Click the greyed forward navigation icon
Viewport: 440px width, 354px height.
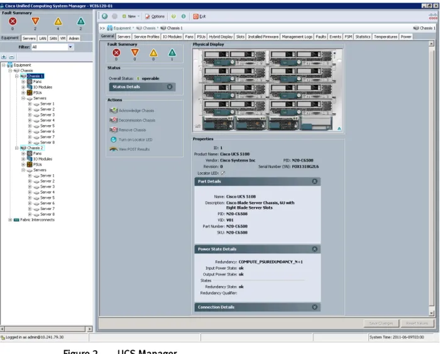(x=114, y=16)
